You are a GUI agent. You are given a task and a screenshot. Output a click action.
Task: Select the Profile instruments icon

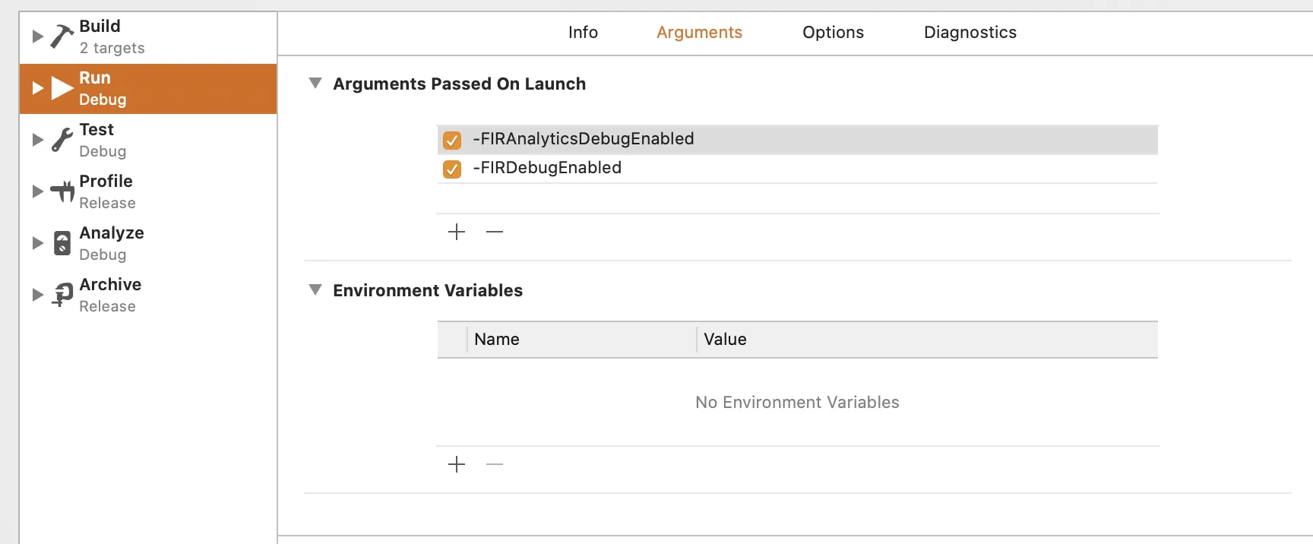62,191
